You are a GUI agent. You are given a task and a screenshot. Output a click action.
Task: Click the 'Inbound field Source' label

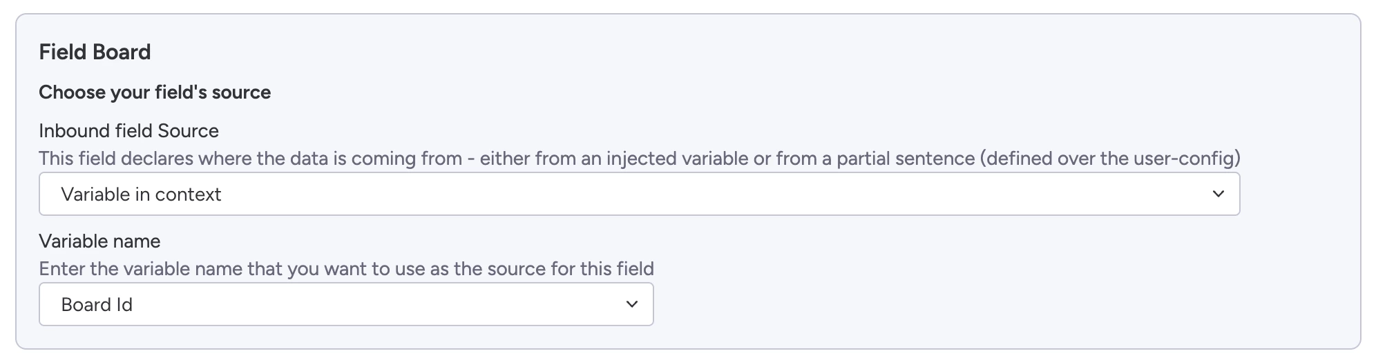[128, 131]
